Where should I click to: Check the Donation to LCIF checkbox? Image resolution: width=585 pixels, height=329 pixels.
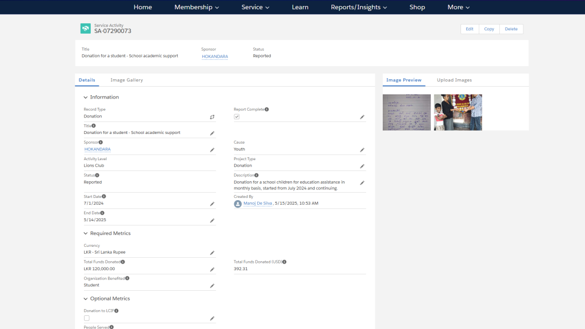[87, 318]
